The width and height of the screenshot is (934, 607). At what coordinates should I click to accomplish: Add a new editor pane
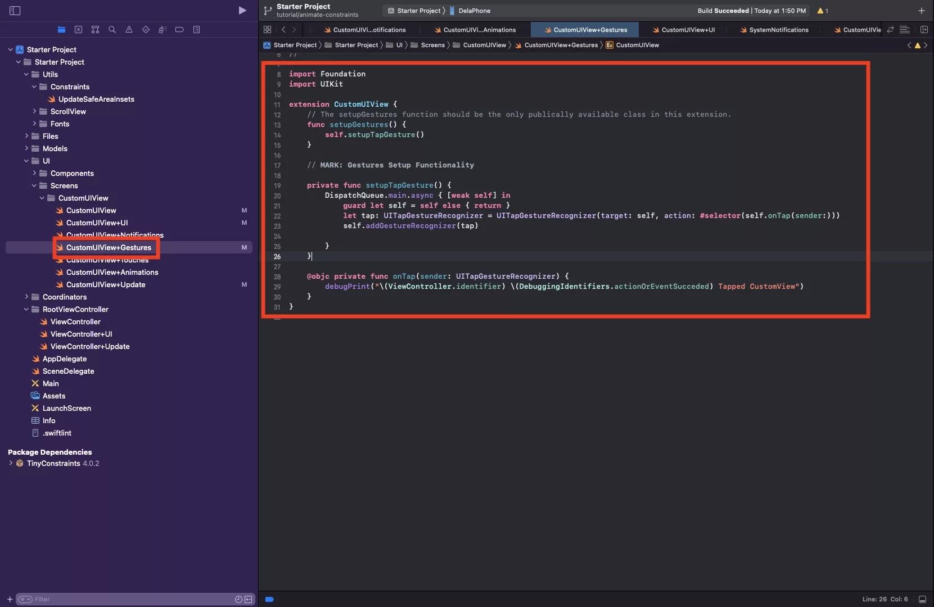point(924,30)
